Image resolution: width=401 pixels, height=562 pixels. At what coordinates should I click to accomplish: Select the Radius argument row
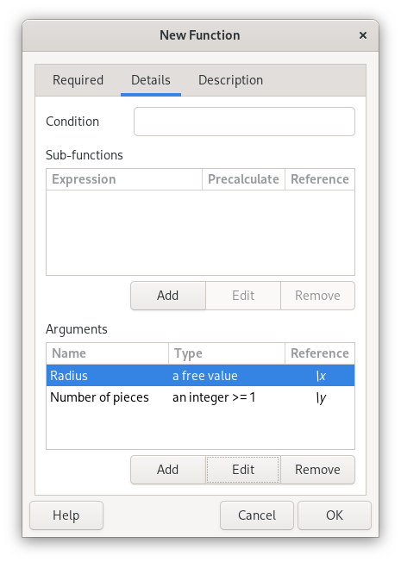[200, 376]
